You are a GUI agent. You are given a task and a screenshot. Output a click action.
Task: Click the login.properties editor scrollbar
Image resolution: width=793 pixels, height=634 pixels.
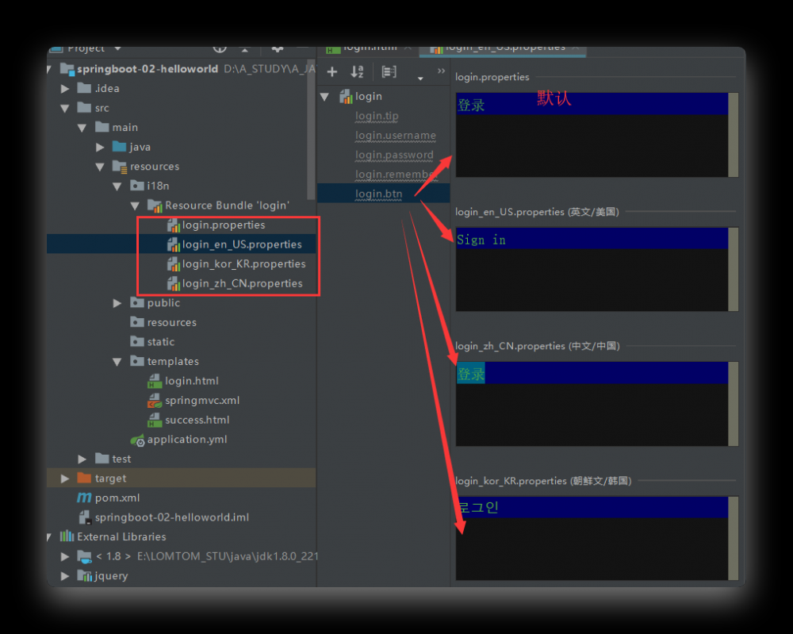[734, 135]
